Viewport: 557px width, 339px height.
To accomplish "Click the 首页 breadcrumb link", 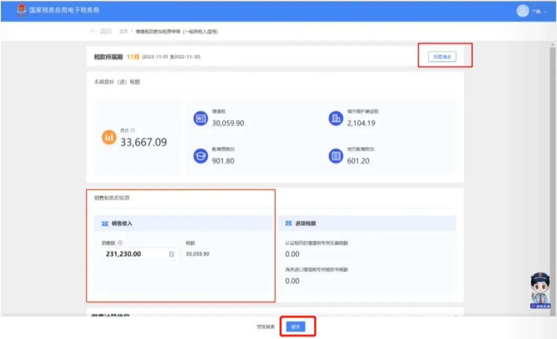I will [x=123, y=32].
